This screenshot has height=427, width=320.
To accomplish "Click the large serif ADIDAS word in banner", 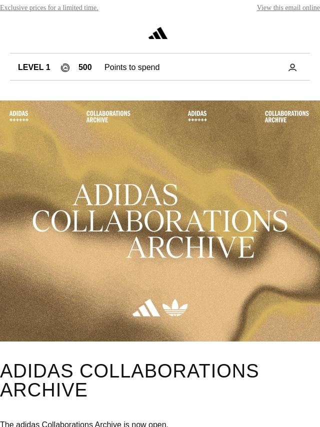I will pyautogui.click(x=125, y=194).
